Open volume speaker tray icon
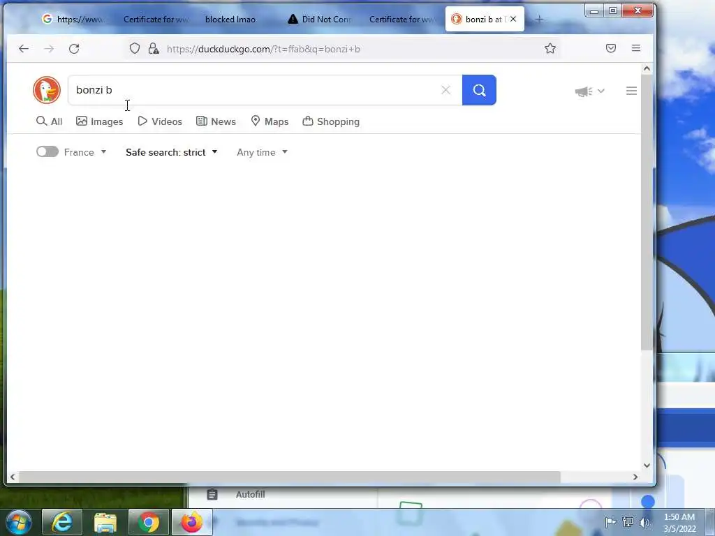The image size is (715, 536). (644, 522)
